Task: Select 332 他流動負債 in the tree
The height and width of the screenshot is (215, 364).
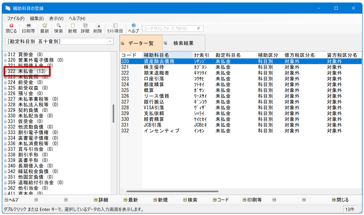Action: tap(30, 127)
